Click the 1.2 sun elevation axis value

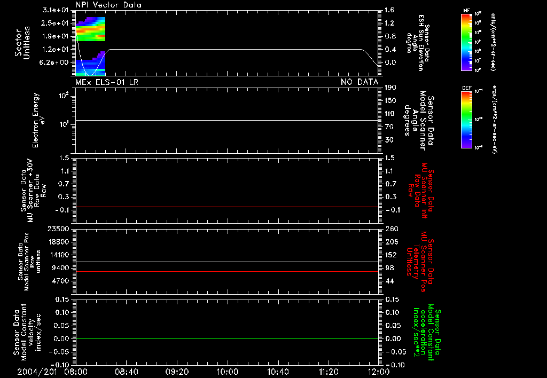[389, 23]
